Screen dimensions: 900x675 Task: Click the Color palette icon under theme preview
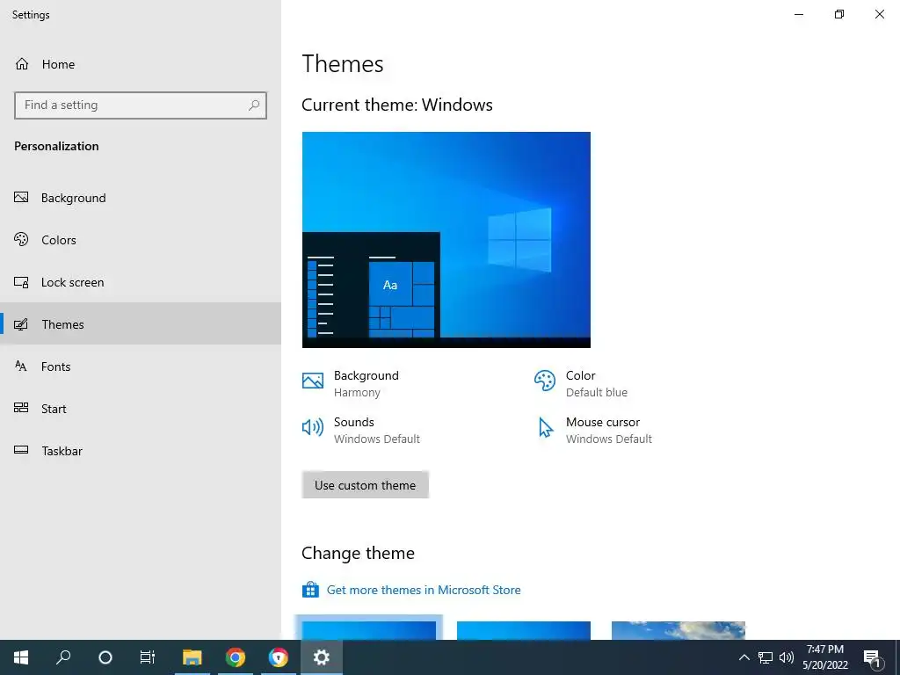tap(545, 381)
